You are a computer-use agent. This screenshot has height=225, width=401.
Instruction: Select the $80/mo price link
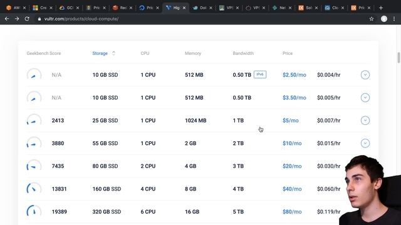tap(292, 211)
